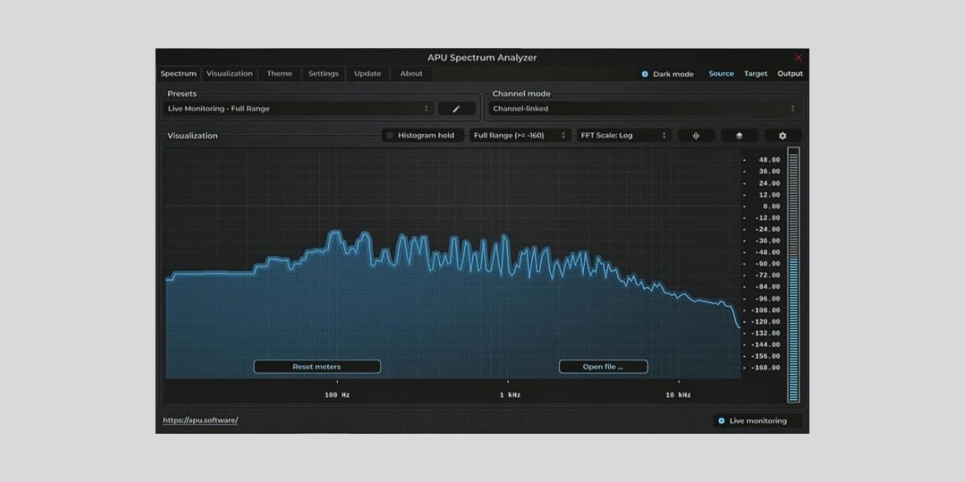
Task: Toggle Dark mode
Action: [x=644, y=73]
